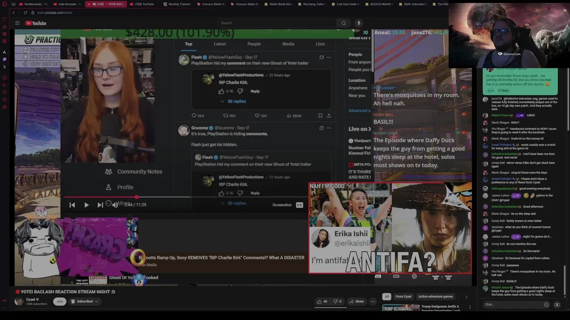This screenshot has height=320, width=570.
Task: Open the YouTube hamburger guide menu
Action: pos(17,23)
